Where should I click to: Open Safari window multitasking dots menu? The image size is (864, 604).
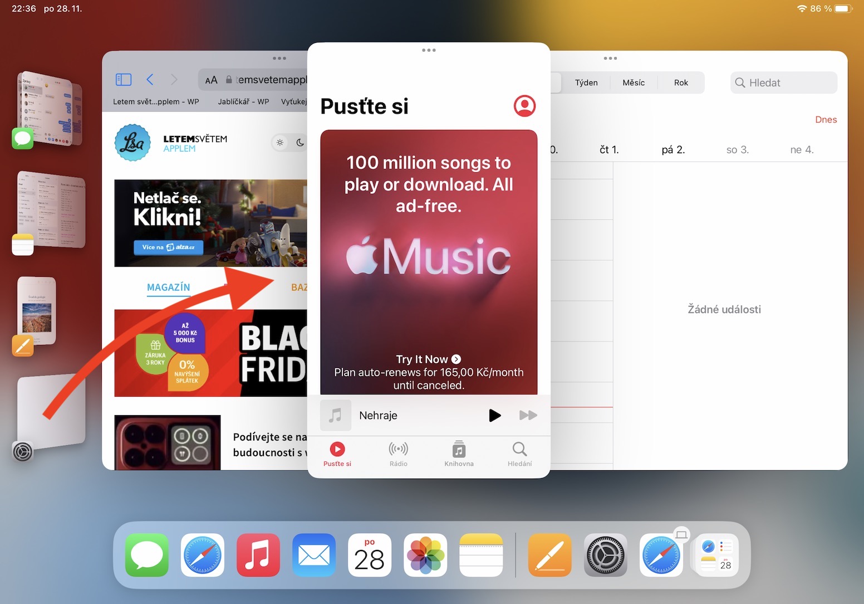click(279, 58)
